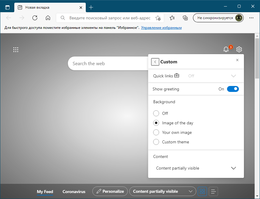Open the app launcher grid icon

click(x=16, y=49)
